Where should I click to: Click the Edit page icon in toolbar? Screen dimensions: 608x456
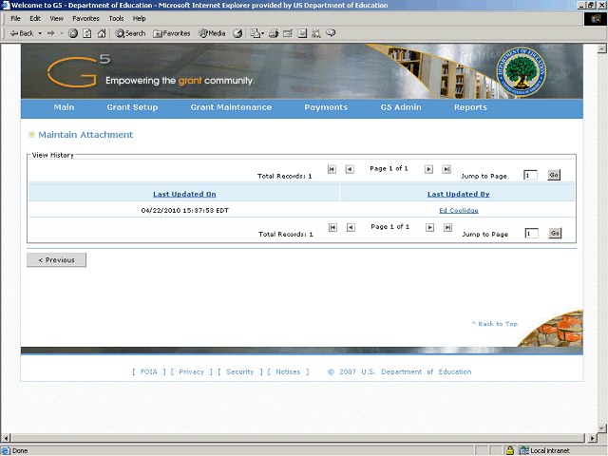288,33
